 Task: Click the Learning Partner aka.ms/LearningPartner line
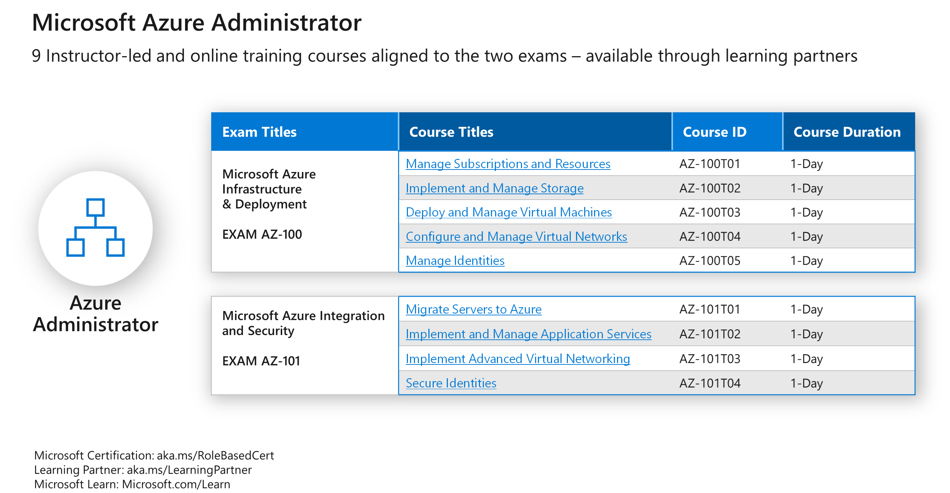click(x=143, y=470)
